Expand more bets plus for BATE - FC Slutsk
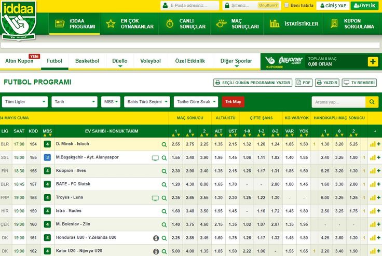Screen dimensions: 382x256 click(378, 184)
